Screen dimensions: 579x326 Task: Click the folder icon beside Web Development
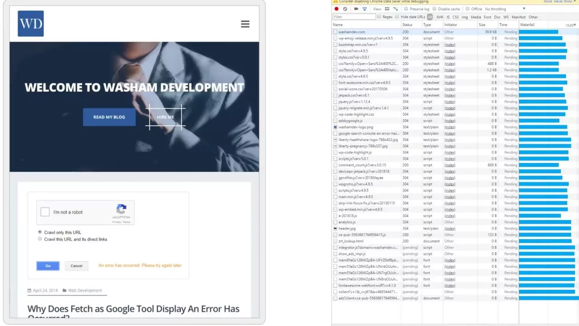pos(65,291)
